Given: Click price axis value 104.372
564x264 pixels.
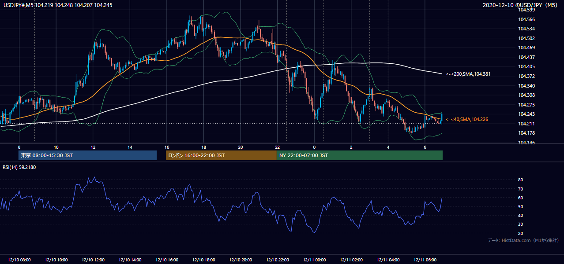Looking at the screenshot, I should [x=527, y=76].
